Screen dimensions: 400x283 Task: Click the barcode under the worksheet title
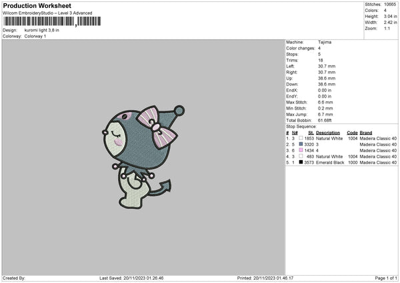(52, 21)
